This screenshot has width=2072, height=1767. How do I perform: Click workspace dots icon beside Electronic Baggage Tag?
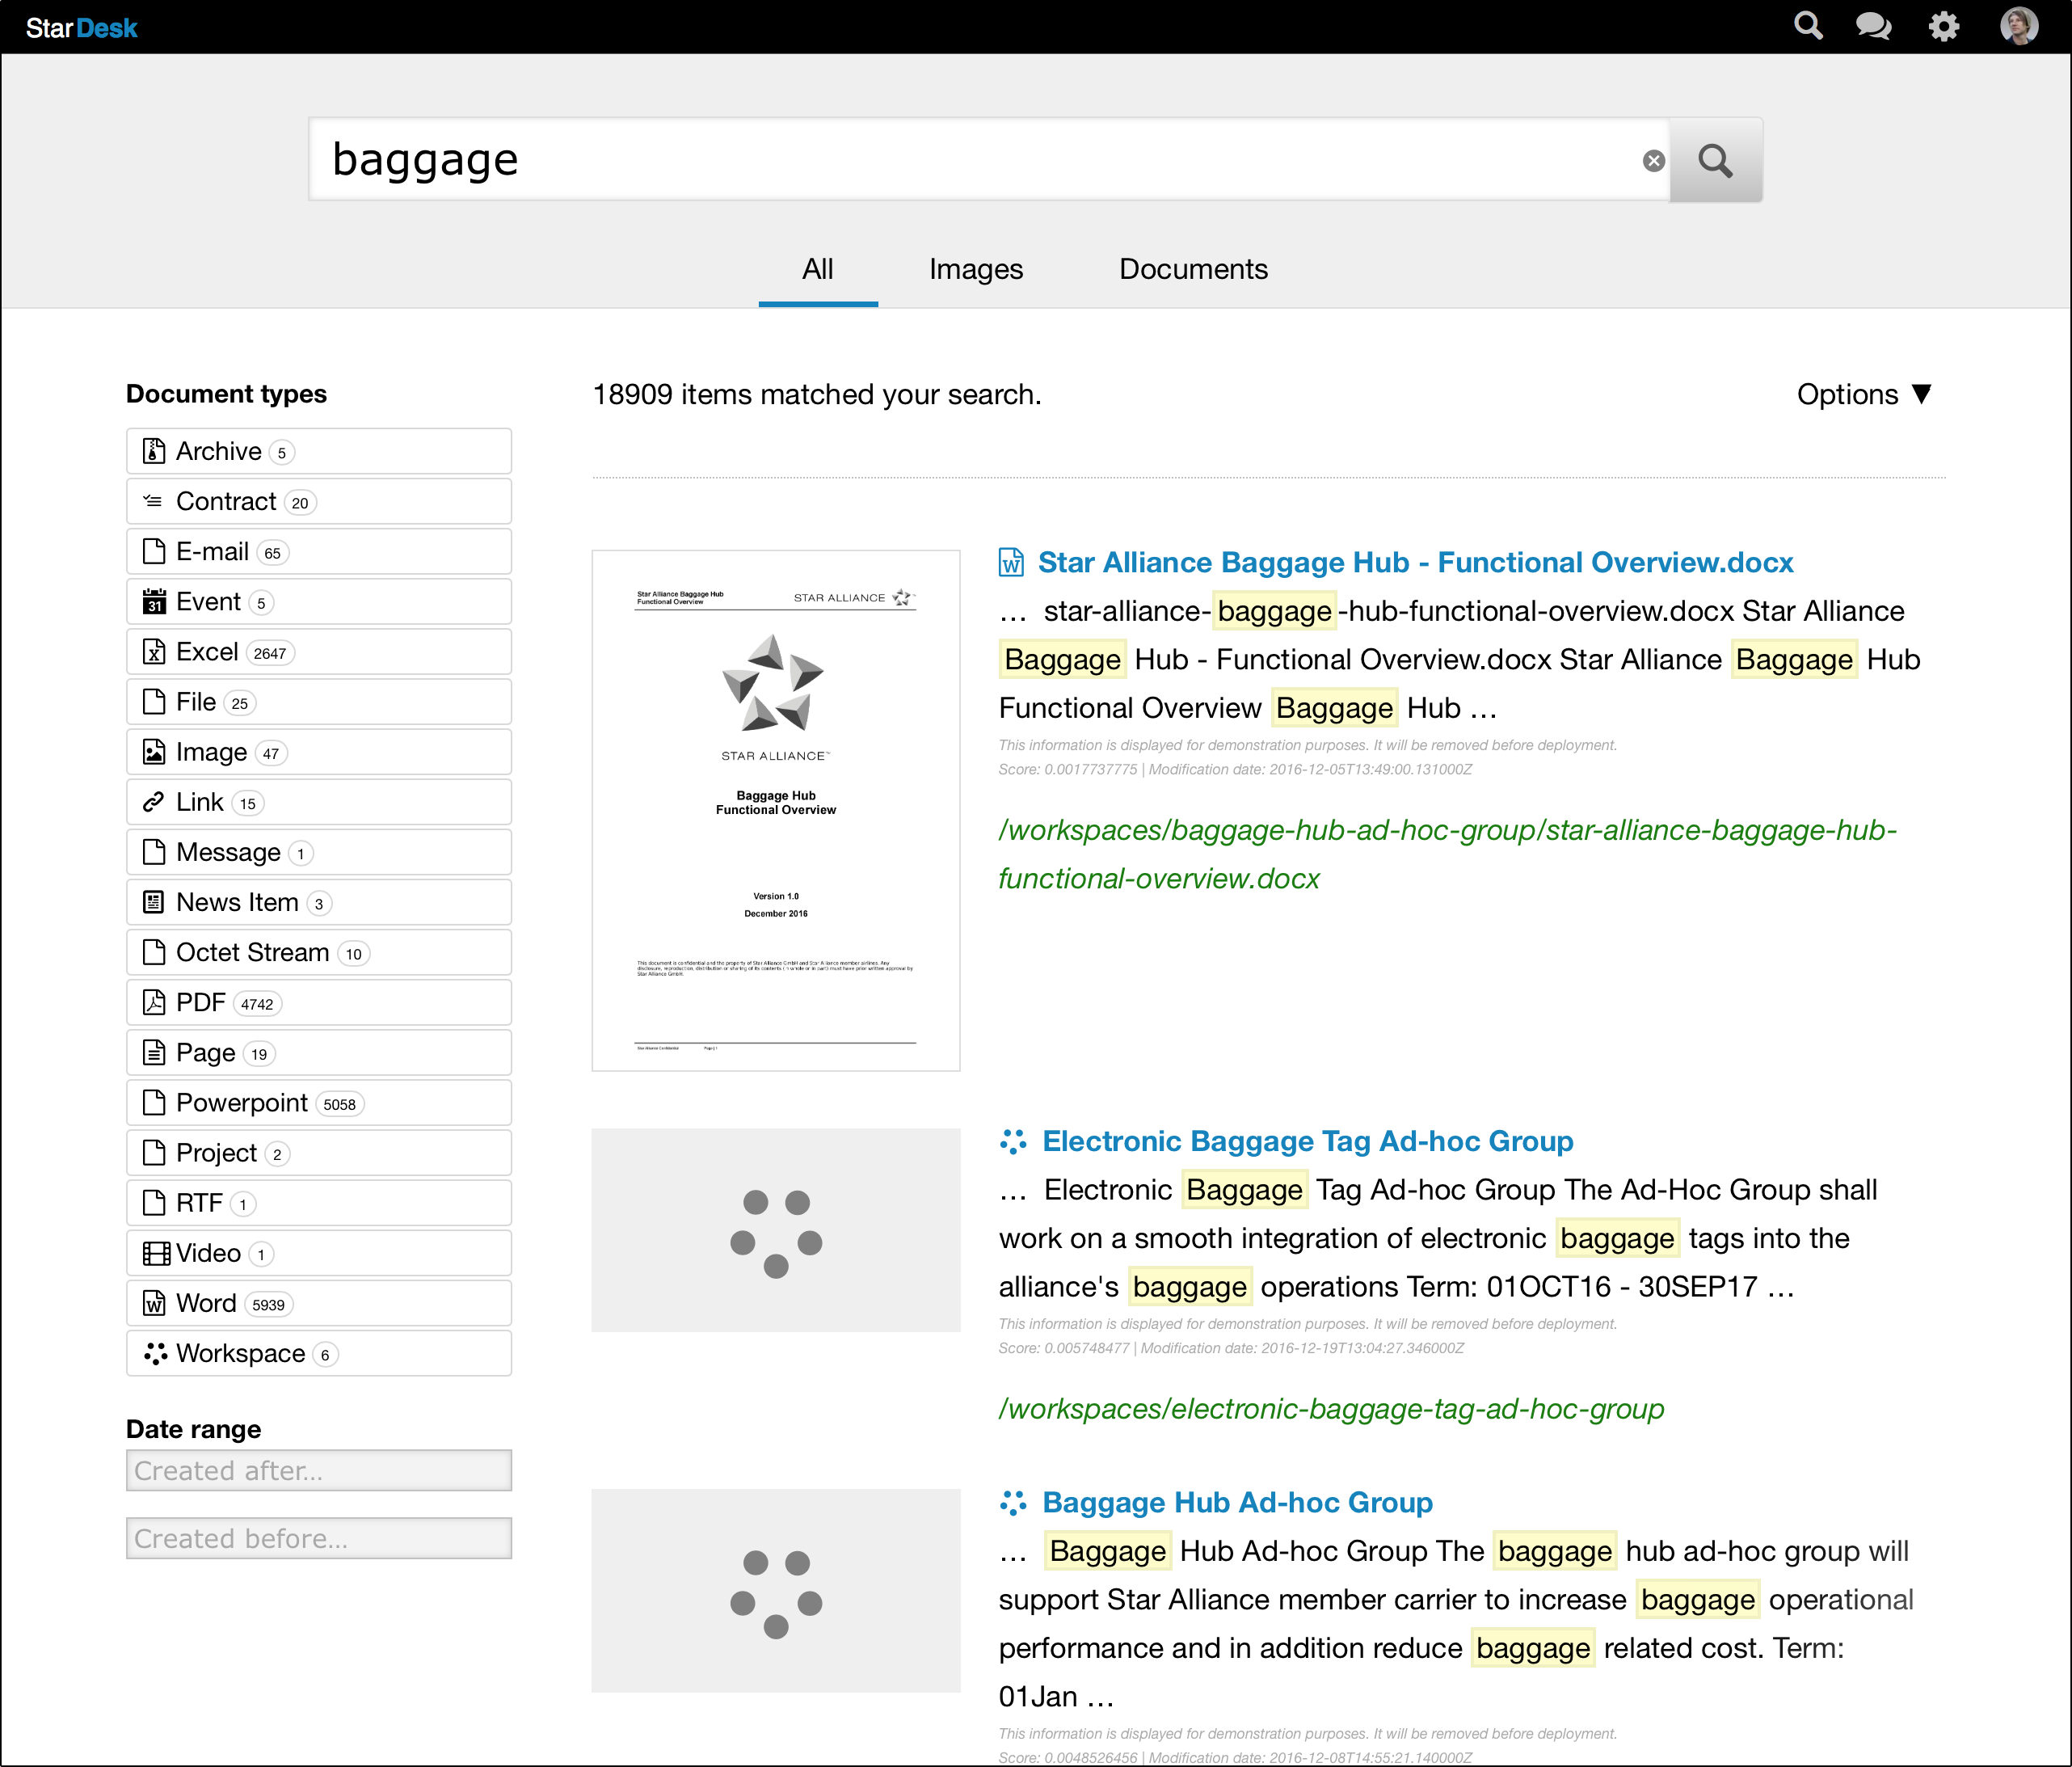coord(1013,1141)
